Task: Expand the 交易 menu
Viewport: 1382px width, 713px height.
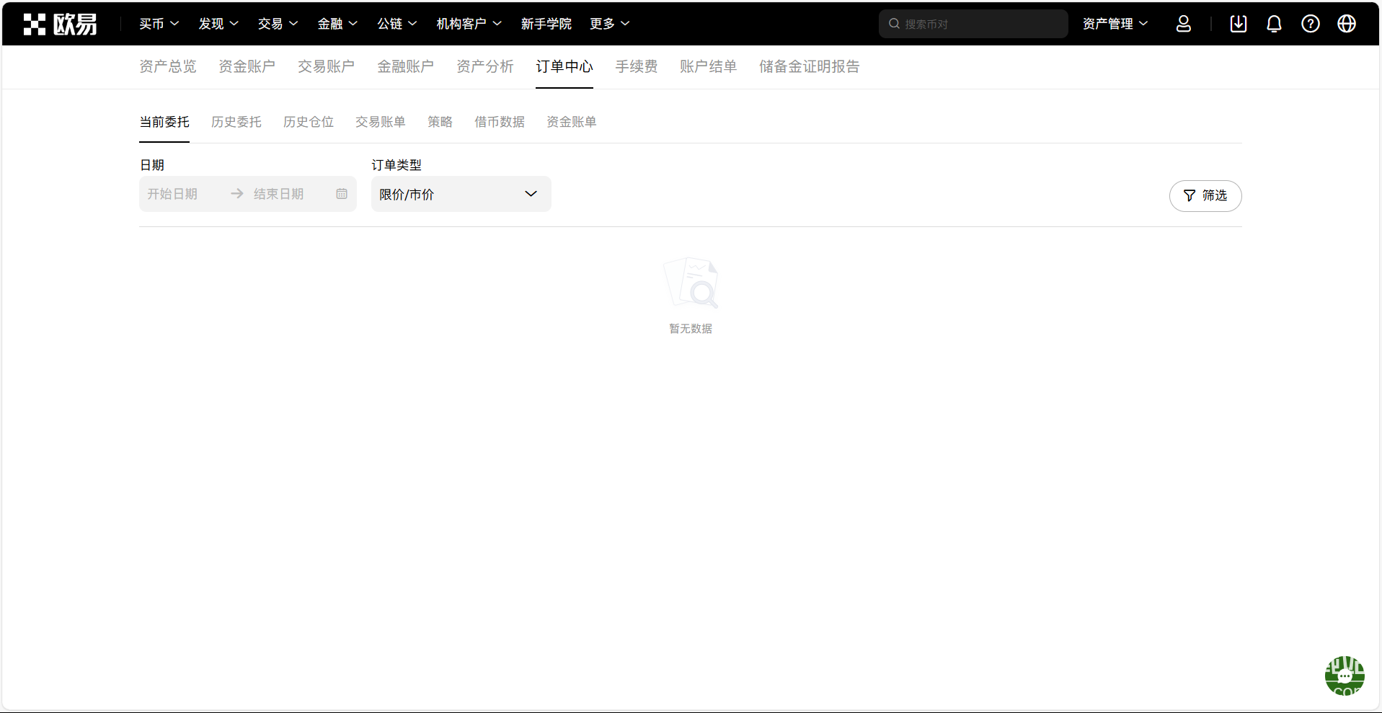Action: click(x=278, y=24)
